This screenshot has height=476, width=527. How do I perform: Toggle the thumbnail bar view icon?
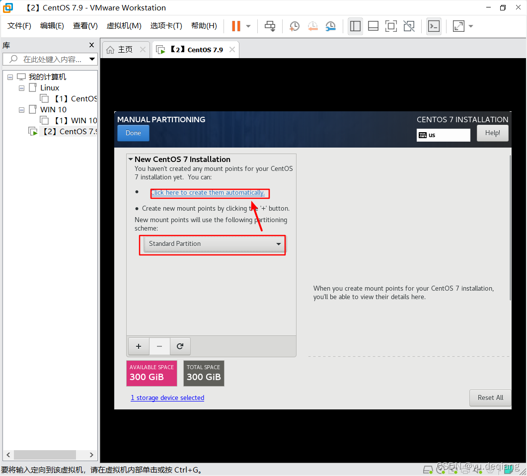pyautogui.click(x=373, y=26)
